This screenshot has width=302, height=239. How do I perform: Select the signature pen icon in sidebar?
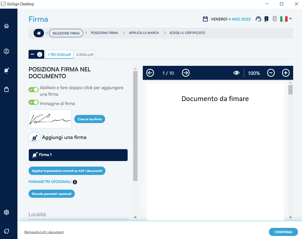7,70
